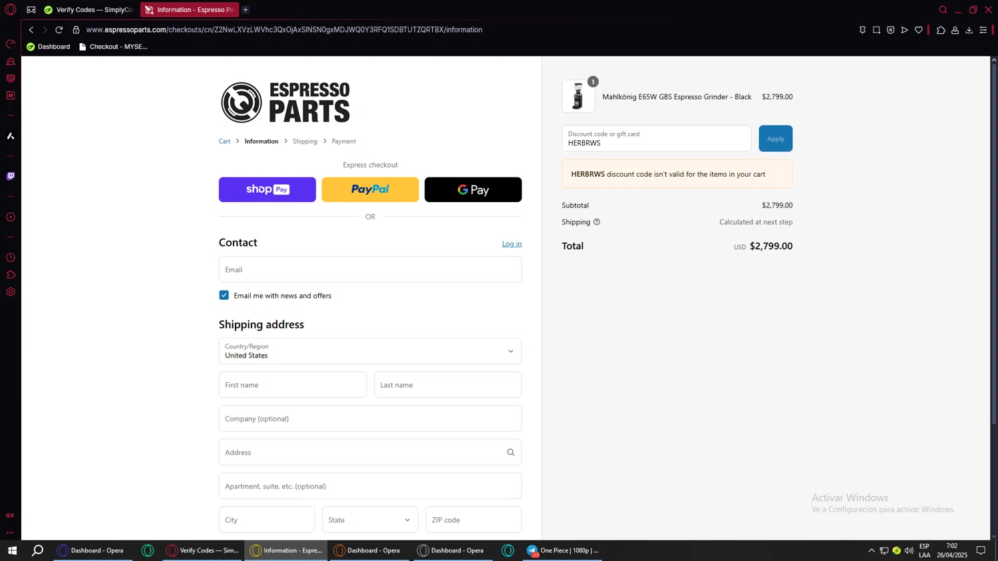Open downloads panel icon
Viewport: 998px width, 561px height.
pos(969,30)
